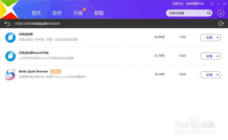The image size is (228, 140).
Task: Click the hao123 description text
Action: tap(46, 58)
